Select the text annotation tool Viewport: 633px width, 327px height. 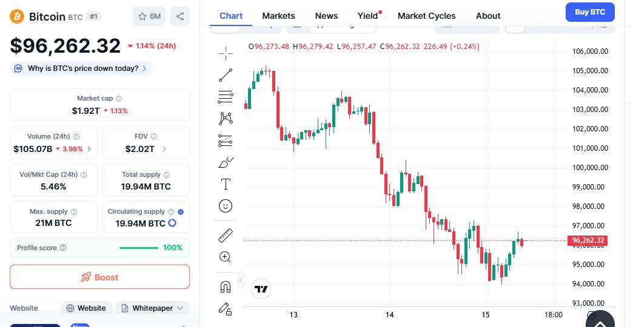tap(226, 184)
